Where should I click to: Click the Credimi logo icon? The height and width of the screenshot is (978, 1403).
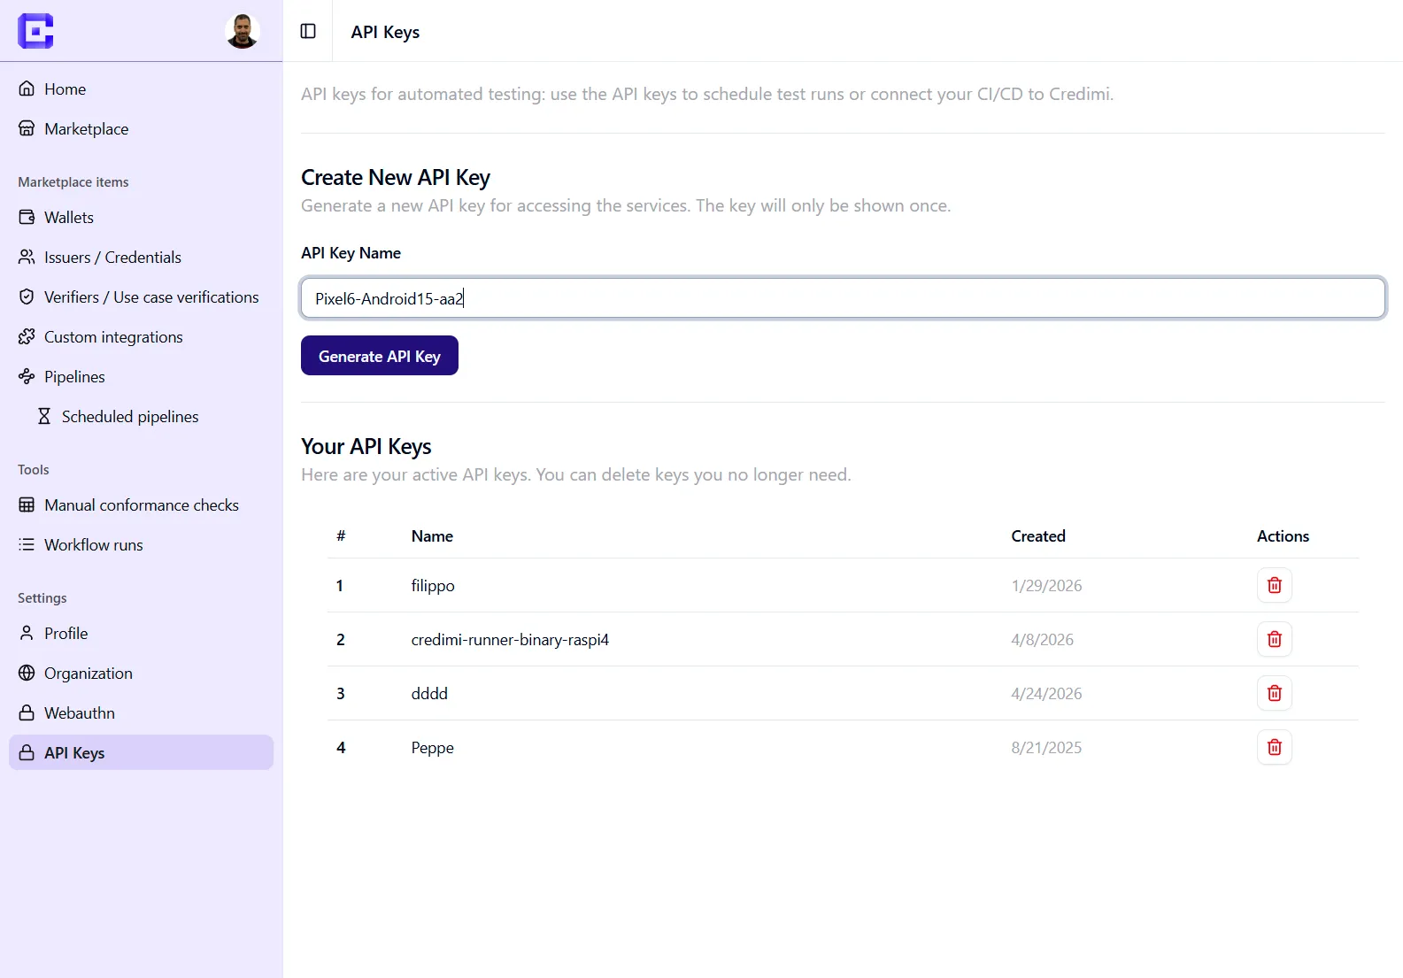(35, 31)
